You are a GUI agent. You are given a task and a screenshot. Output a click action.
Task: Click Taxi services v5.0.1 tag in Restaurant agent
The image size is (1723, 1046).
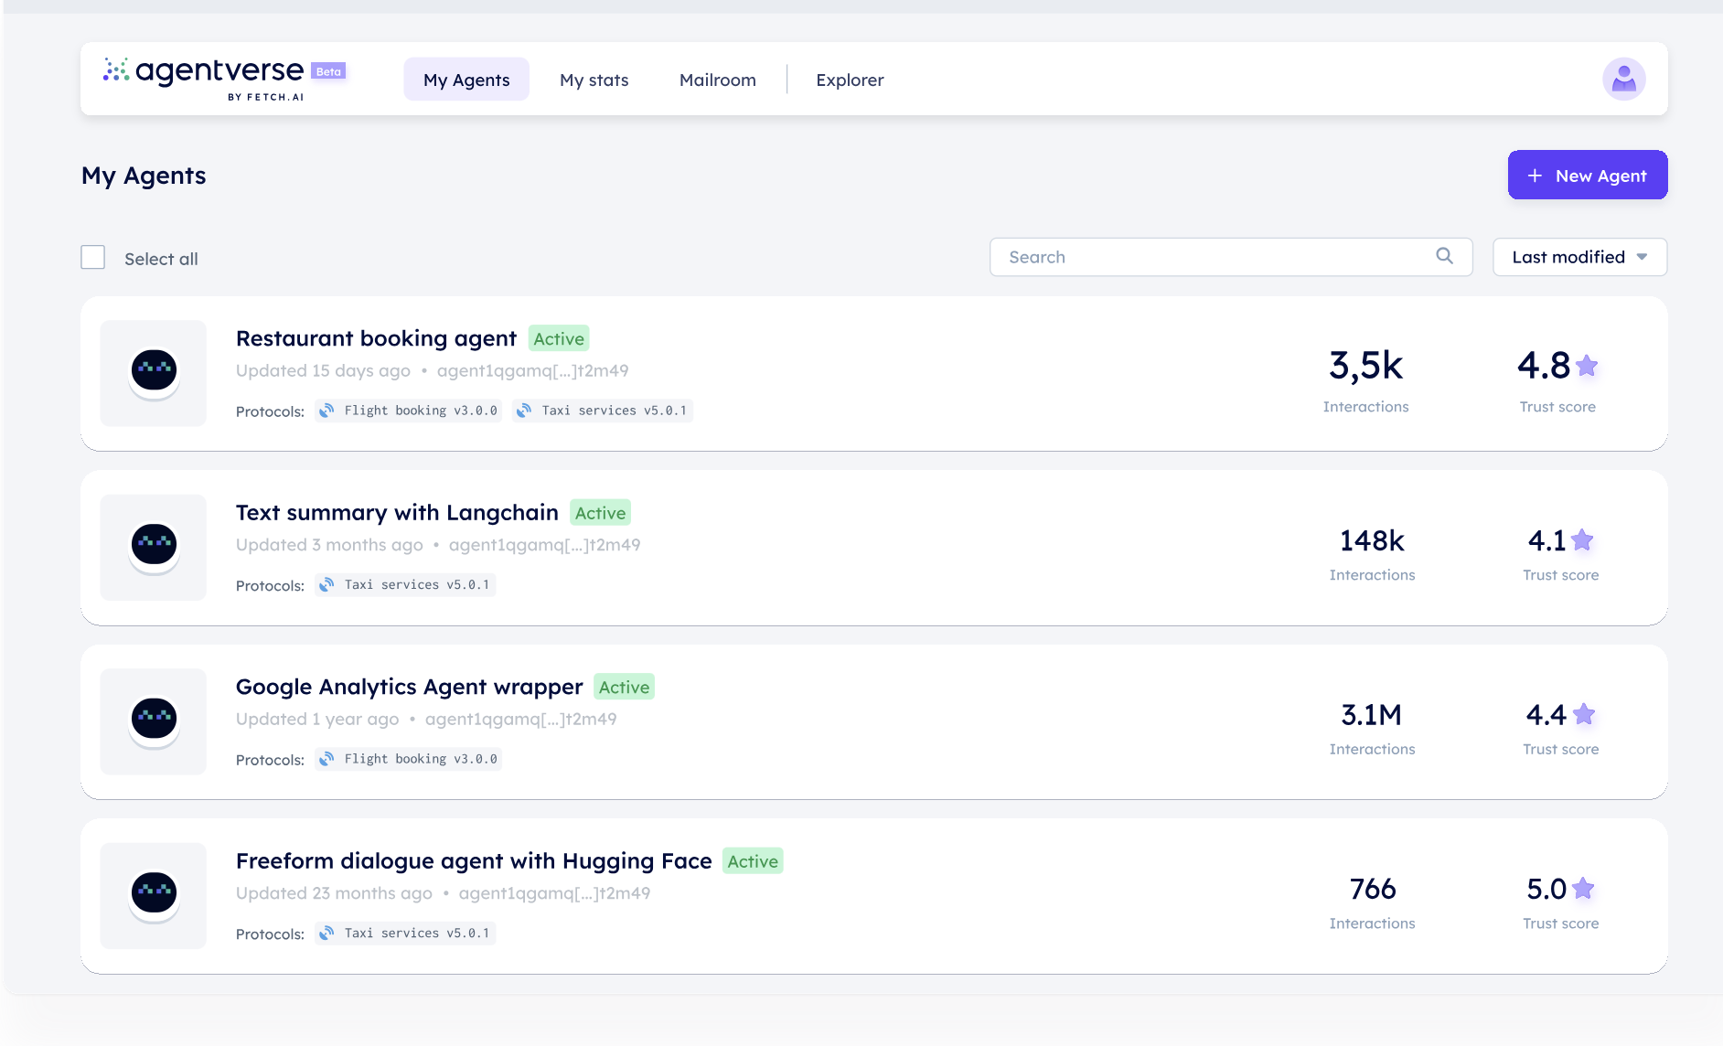tap(603, 411)
